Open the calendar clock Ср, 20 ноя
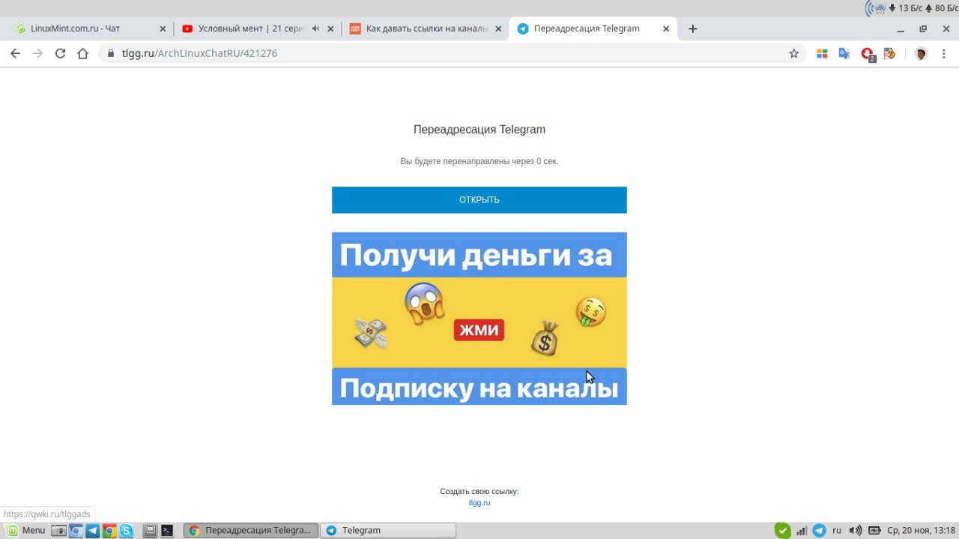This screenshot has width=959, height=539. coord(921,530)
